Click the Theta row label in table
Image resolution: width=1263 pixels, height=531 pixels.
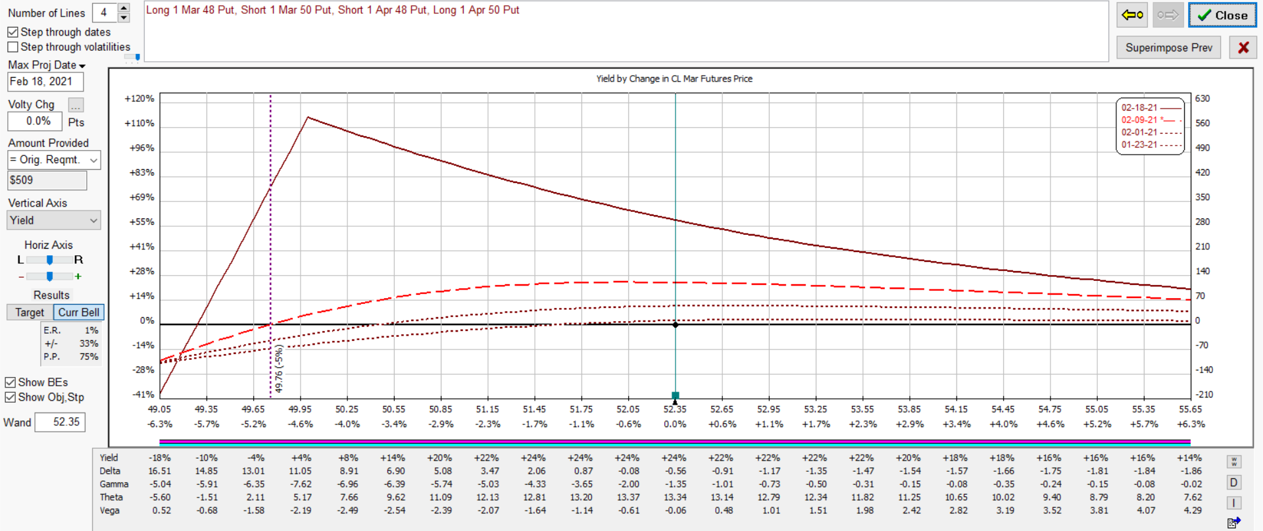pos(111,497)
